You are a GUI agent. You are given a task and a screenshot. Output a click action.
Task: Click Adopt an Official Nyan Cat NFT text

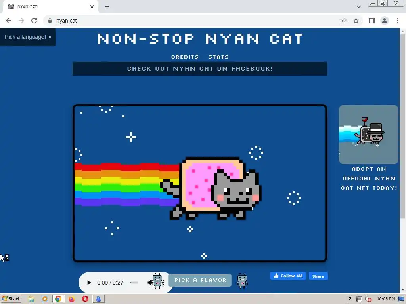(x=369, y=179)
